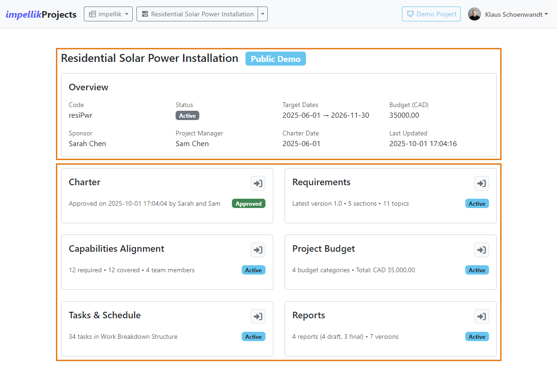Open Project Budget via its arrow icon
The width and height of the screenshot is (557, 376).
pyautogui.click(x=482, y=250)
